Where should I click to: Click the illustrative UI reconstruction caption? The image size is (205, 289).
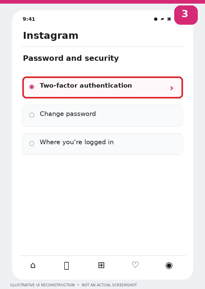tap(74, 285)
